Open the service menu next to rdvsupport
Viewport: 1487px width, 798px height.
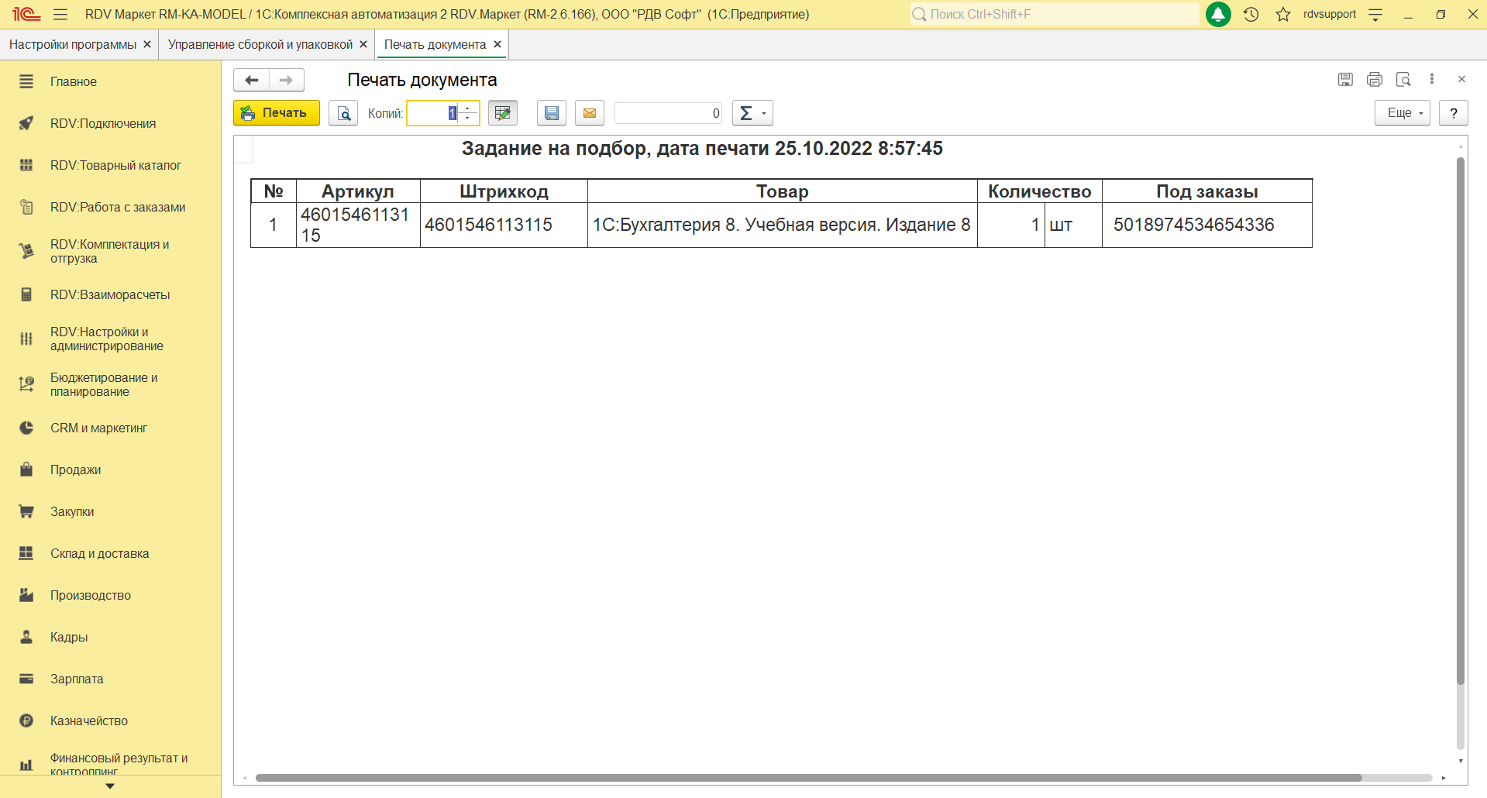click(x=1375, y=14)
